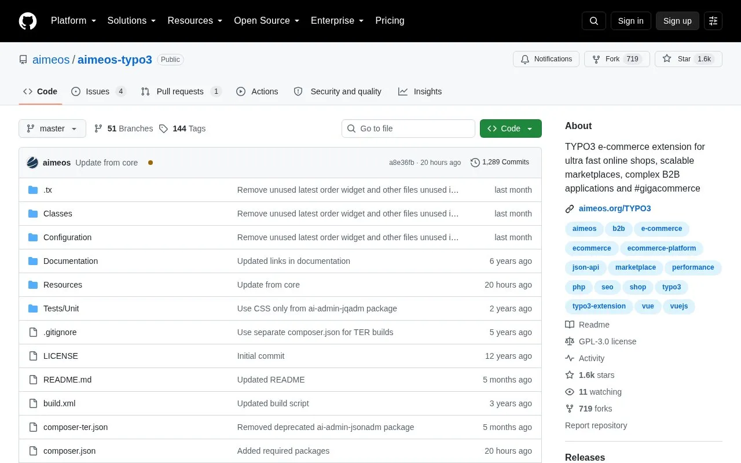
Task: Open the green Code dropdown
Action: (511, 128)
